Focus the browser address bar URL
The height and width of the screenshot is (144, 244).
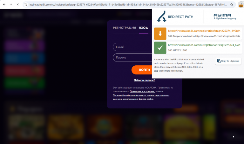[128, 5]
